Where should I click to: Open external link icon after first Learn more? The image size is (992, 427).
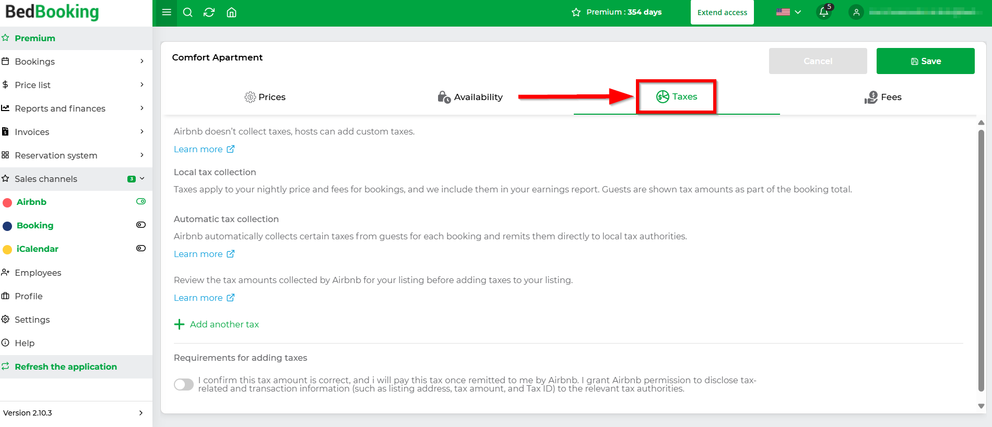[231, 149]
